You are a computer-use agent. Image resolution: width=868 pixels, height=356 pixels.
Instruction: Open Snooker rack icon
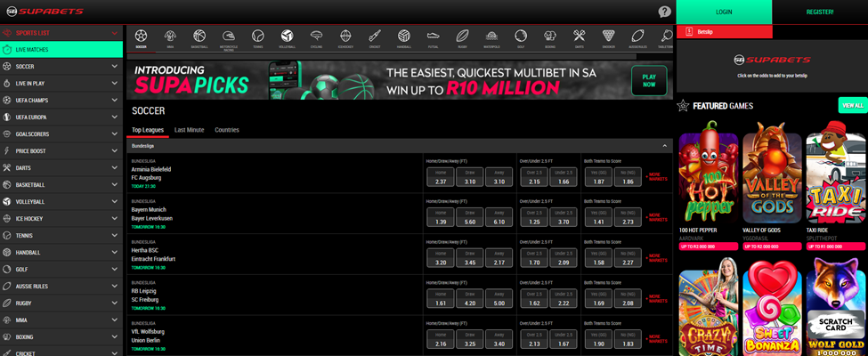(608, 36)
